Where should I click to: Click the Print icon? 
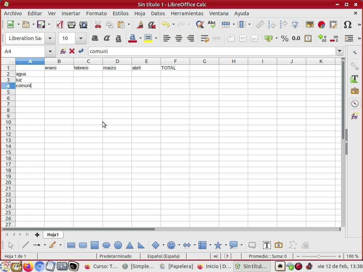(x=71, y=24)
